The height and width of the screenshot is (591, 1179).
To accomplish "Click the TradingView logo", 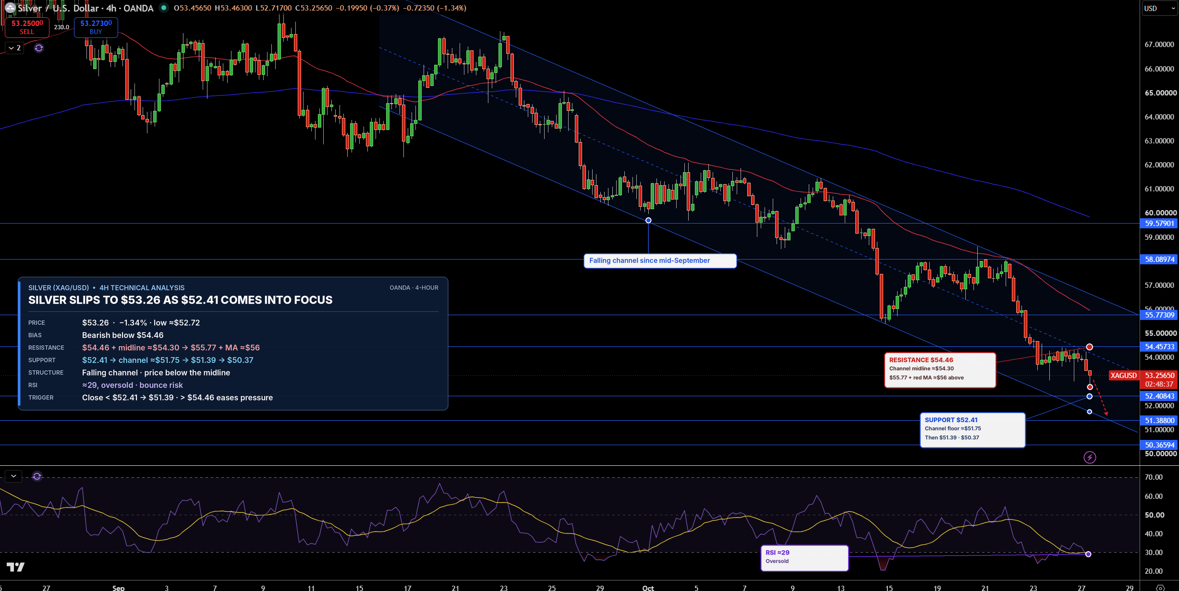I will pos(15,567).
